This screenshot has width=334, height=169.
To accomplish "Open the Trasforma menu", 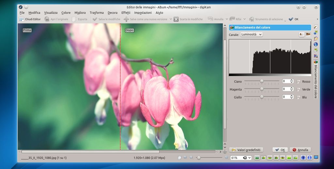I will [97, 13].
